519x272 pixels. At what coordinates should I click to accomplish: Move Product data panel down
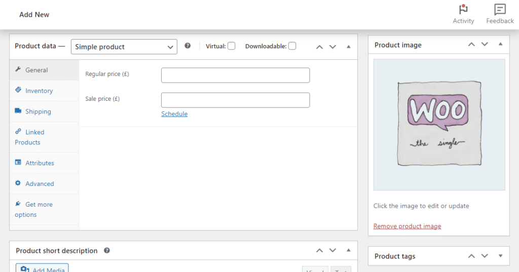coord(332,47)
